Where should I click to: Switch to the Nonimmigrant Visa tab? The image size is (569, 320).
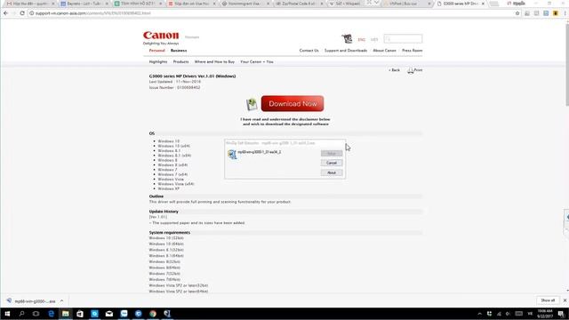(x=245, y=4)
